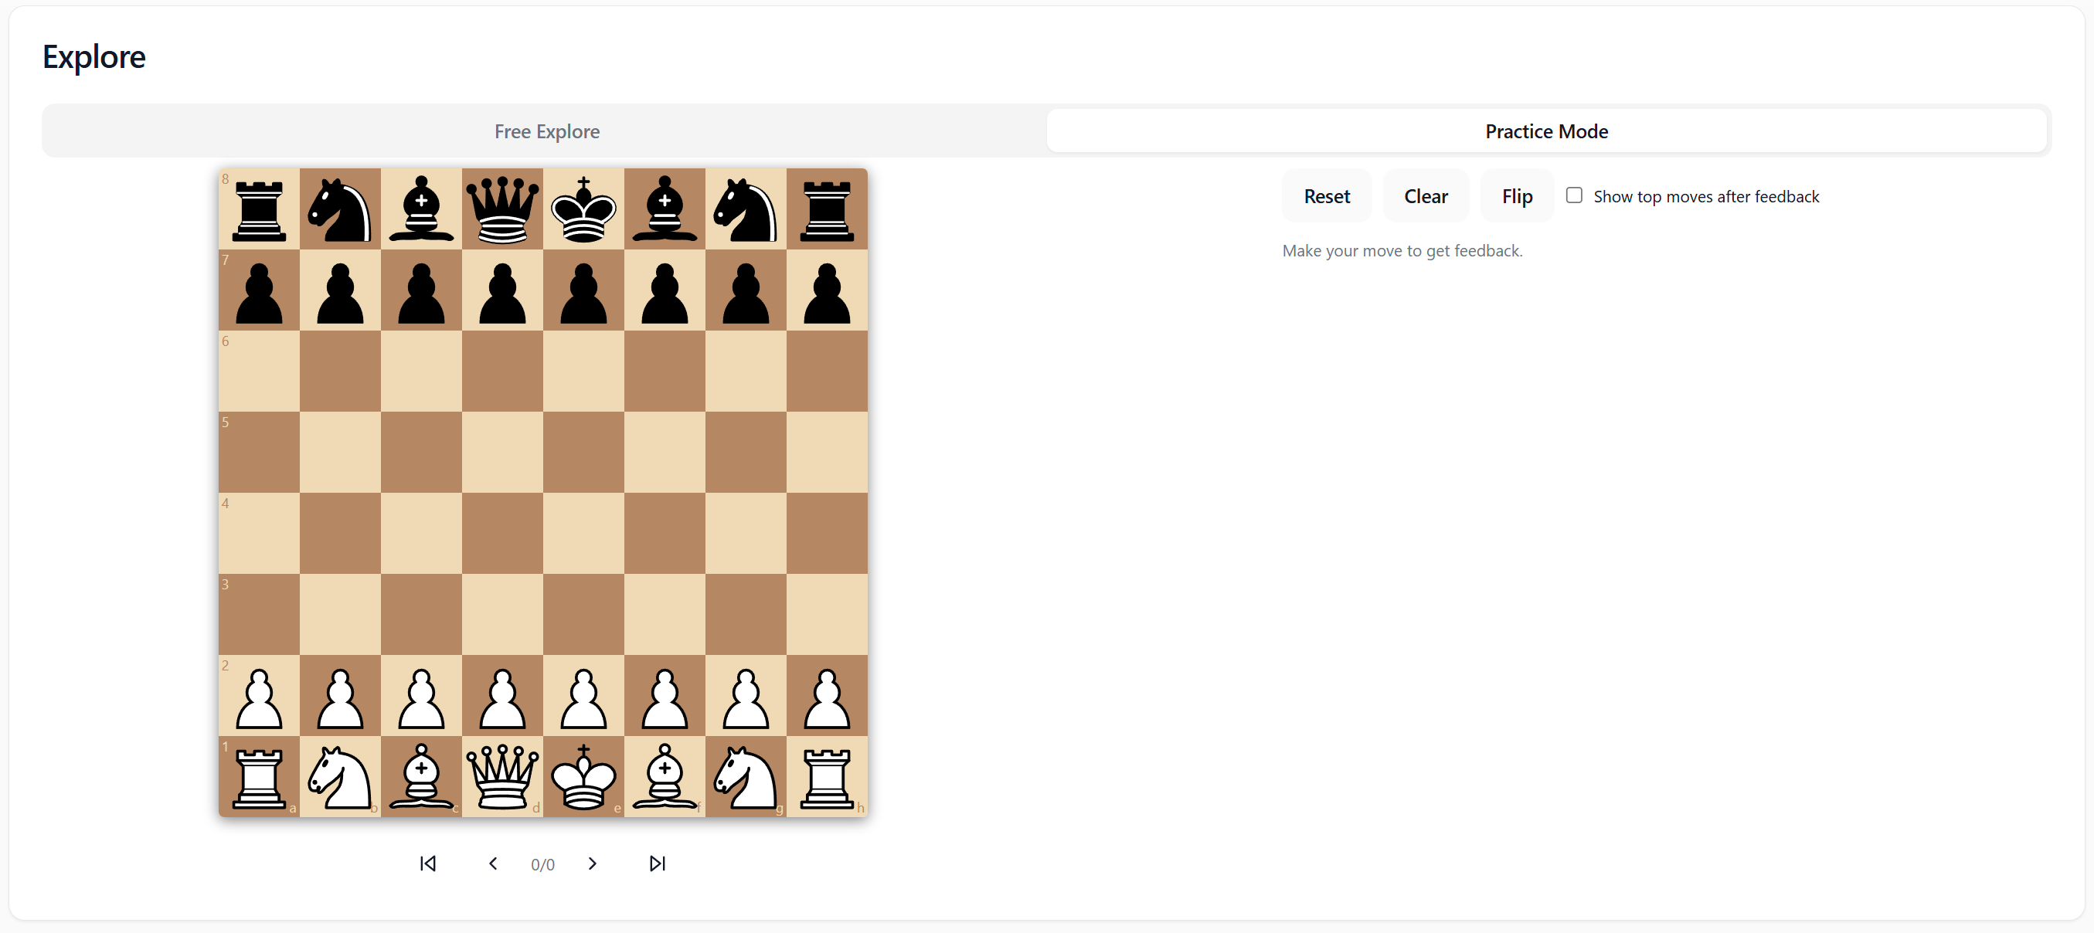Pick the black bishop on c8
The width and height of the screenshot is (2094, 933).
(x=421, y=209)
